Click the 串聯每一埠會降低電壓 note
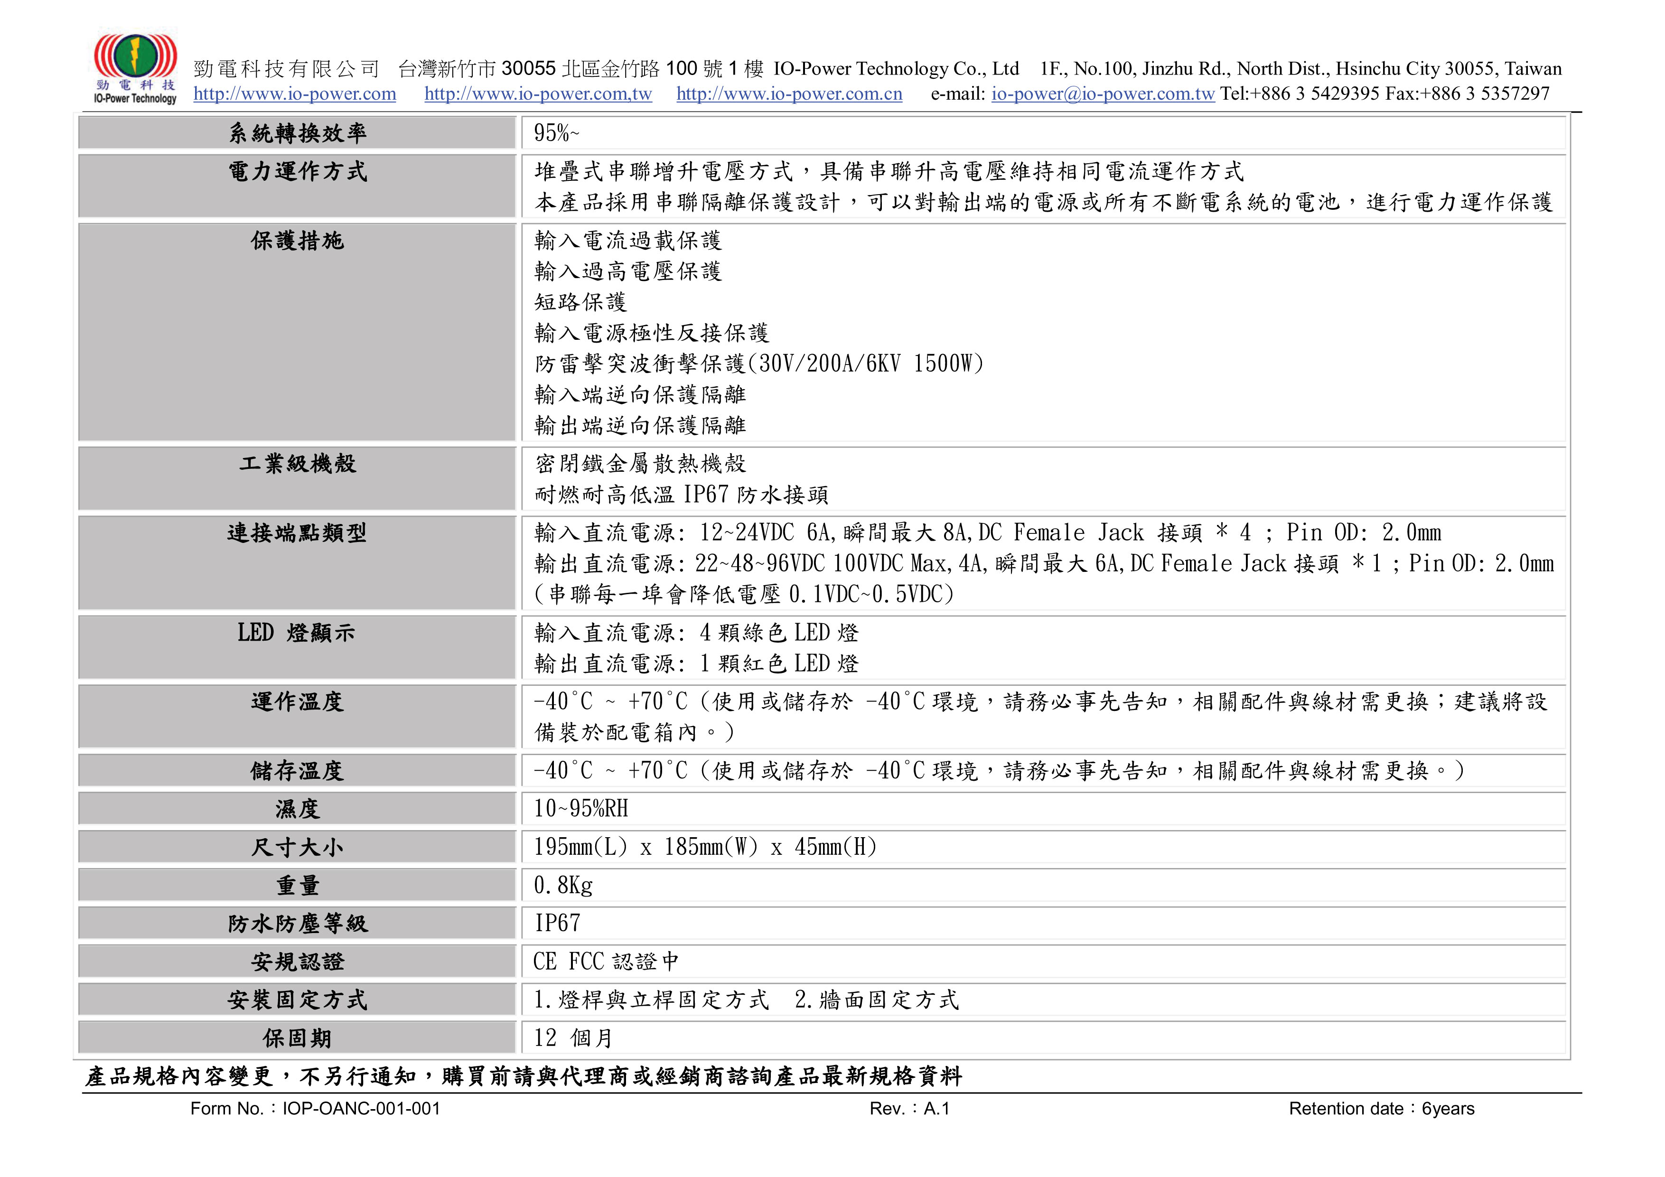1665x1177 pixels. tap(744, 595)
